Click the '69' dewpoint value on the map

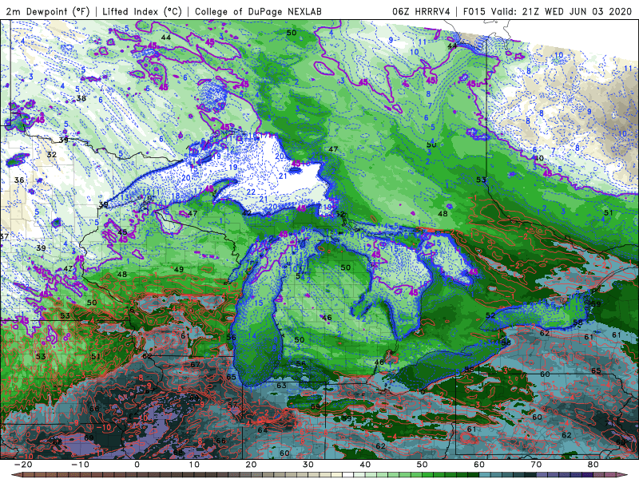tap(89, 437)
